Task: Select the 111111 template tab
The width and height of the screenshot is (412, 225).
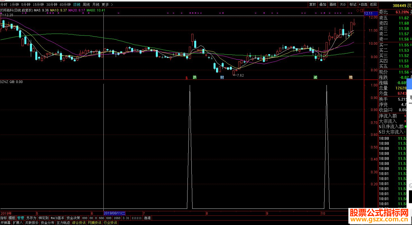Action: (x=136, y=218)
